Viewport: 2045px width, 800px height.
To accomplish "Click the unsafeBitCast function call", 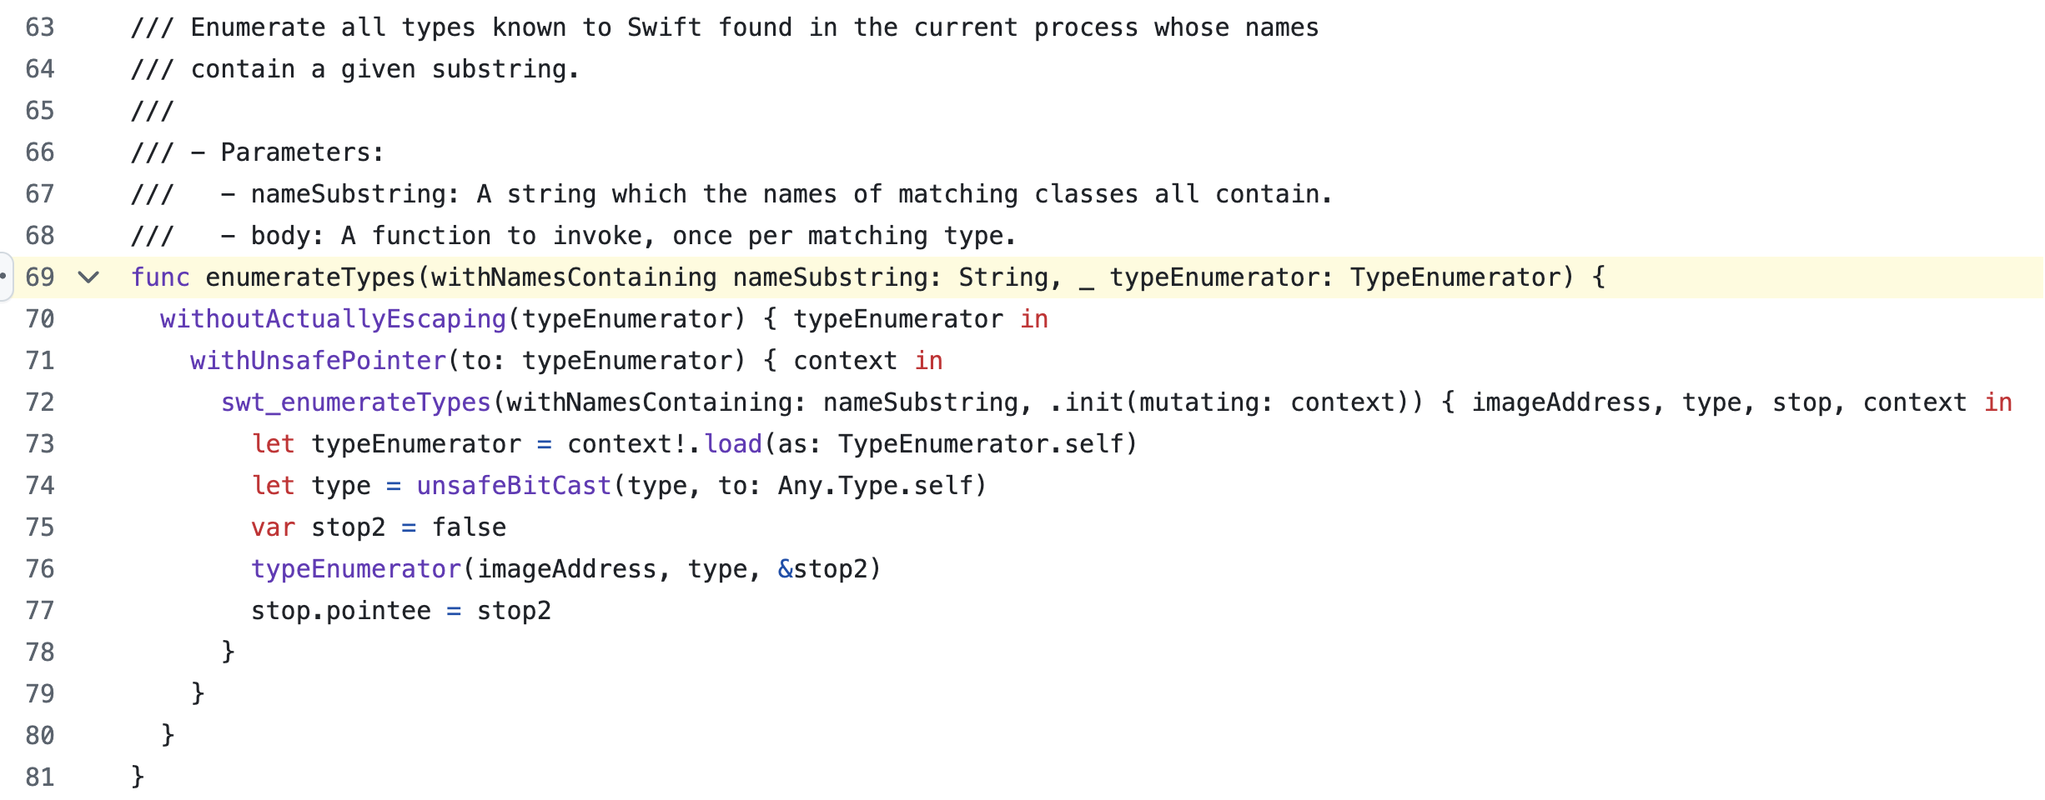I will click(515, 486).
